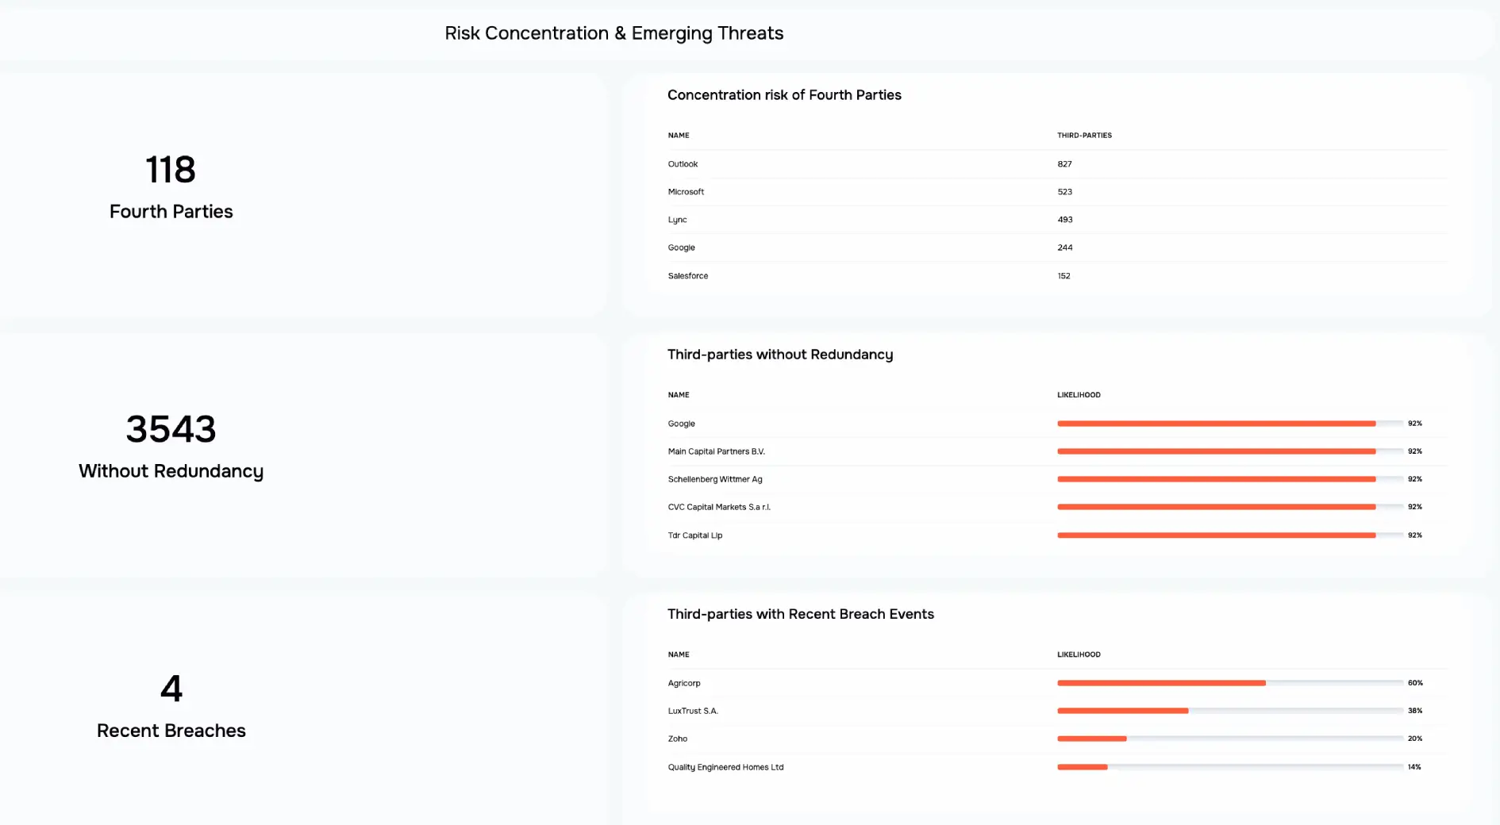Viewport: 1500px width, 825px height.
Task: Sort by the THIRD-PARTIES column header
Action: [1084, 136]
